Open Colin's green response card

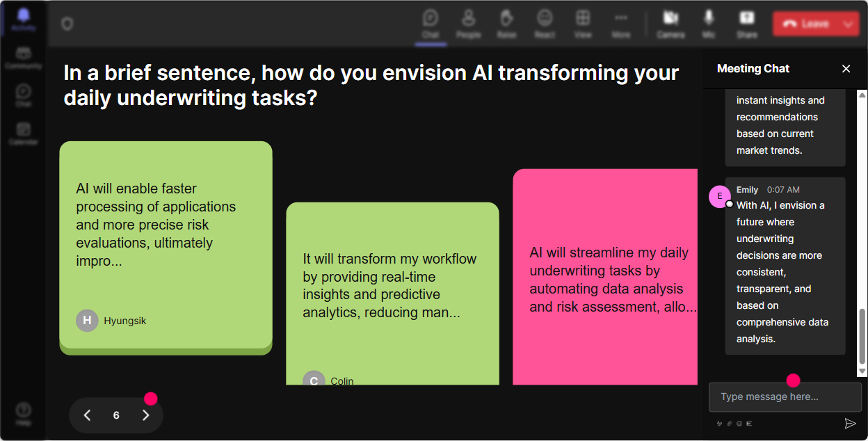pos(392,294)
